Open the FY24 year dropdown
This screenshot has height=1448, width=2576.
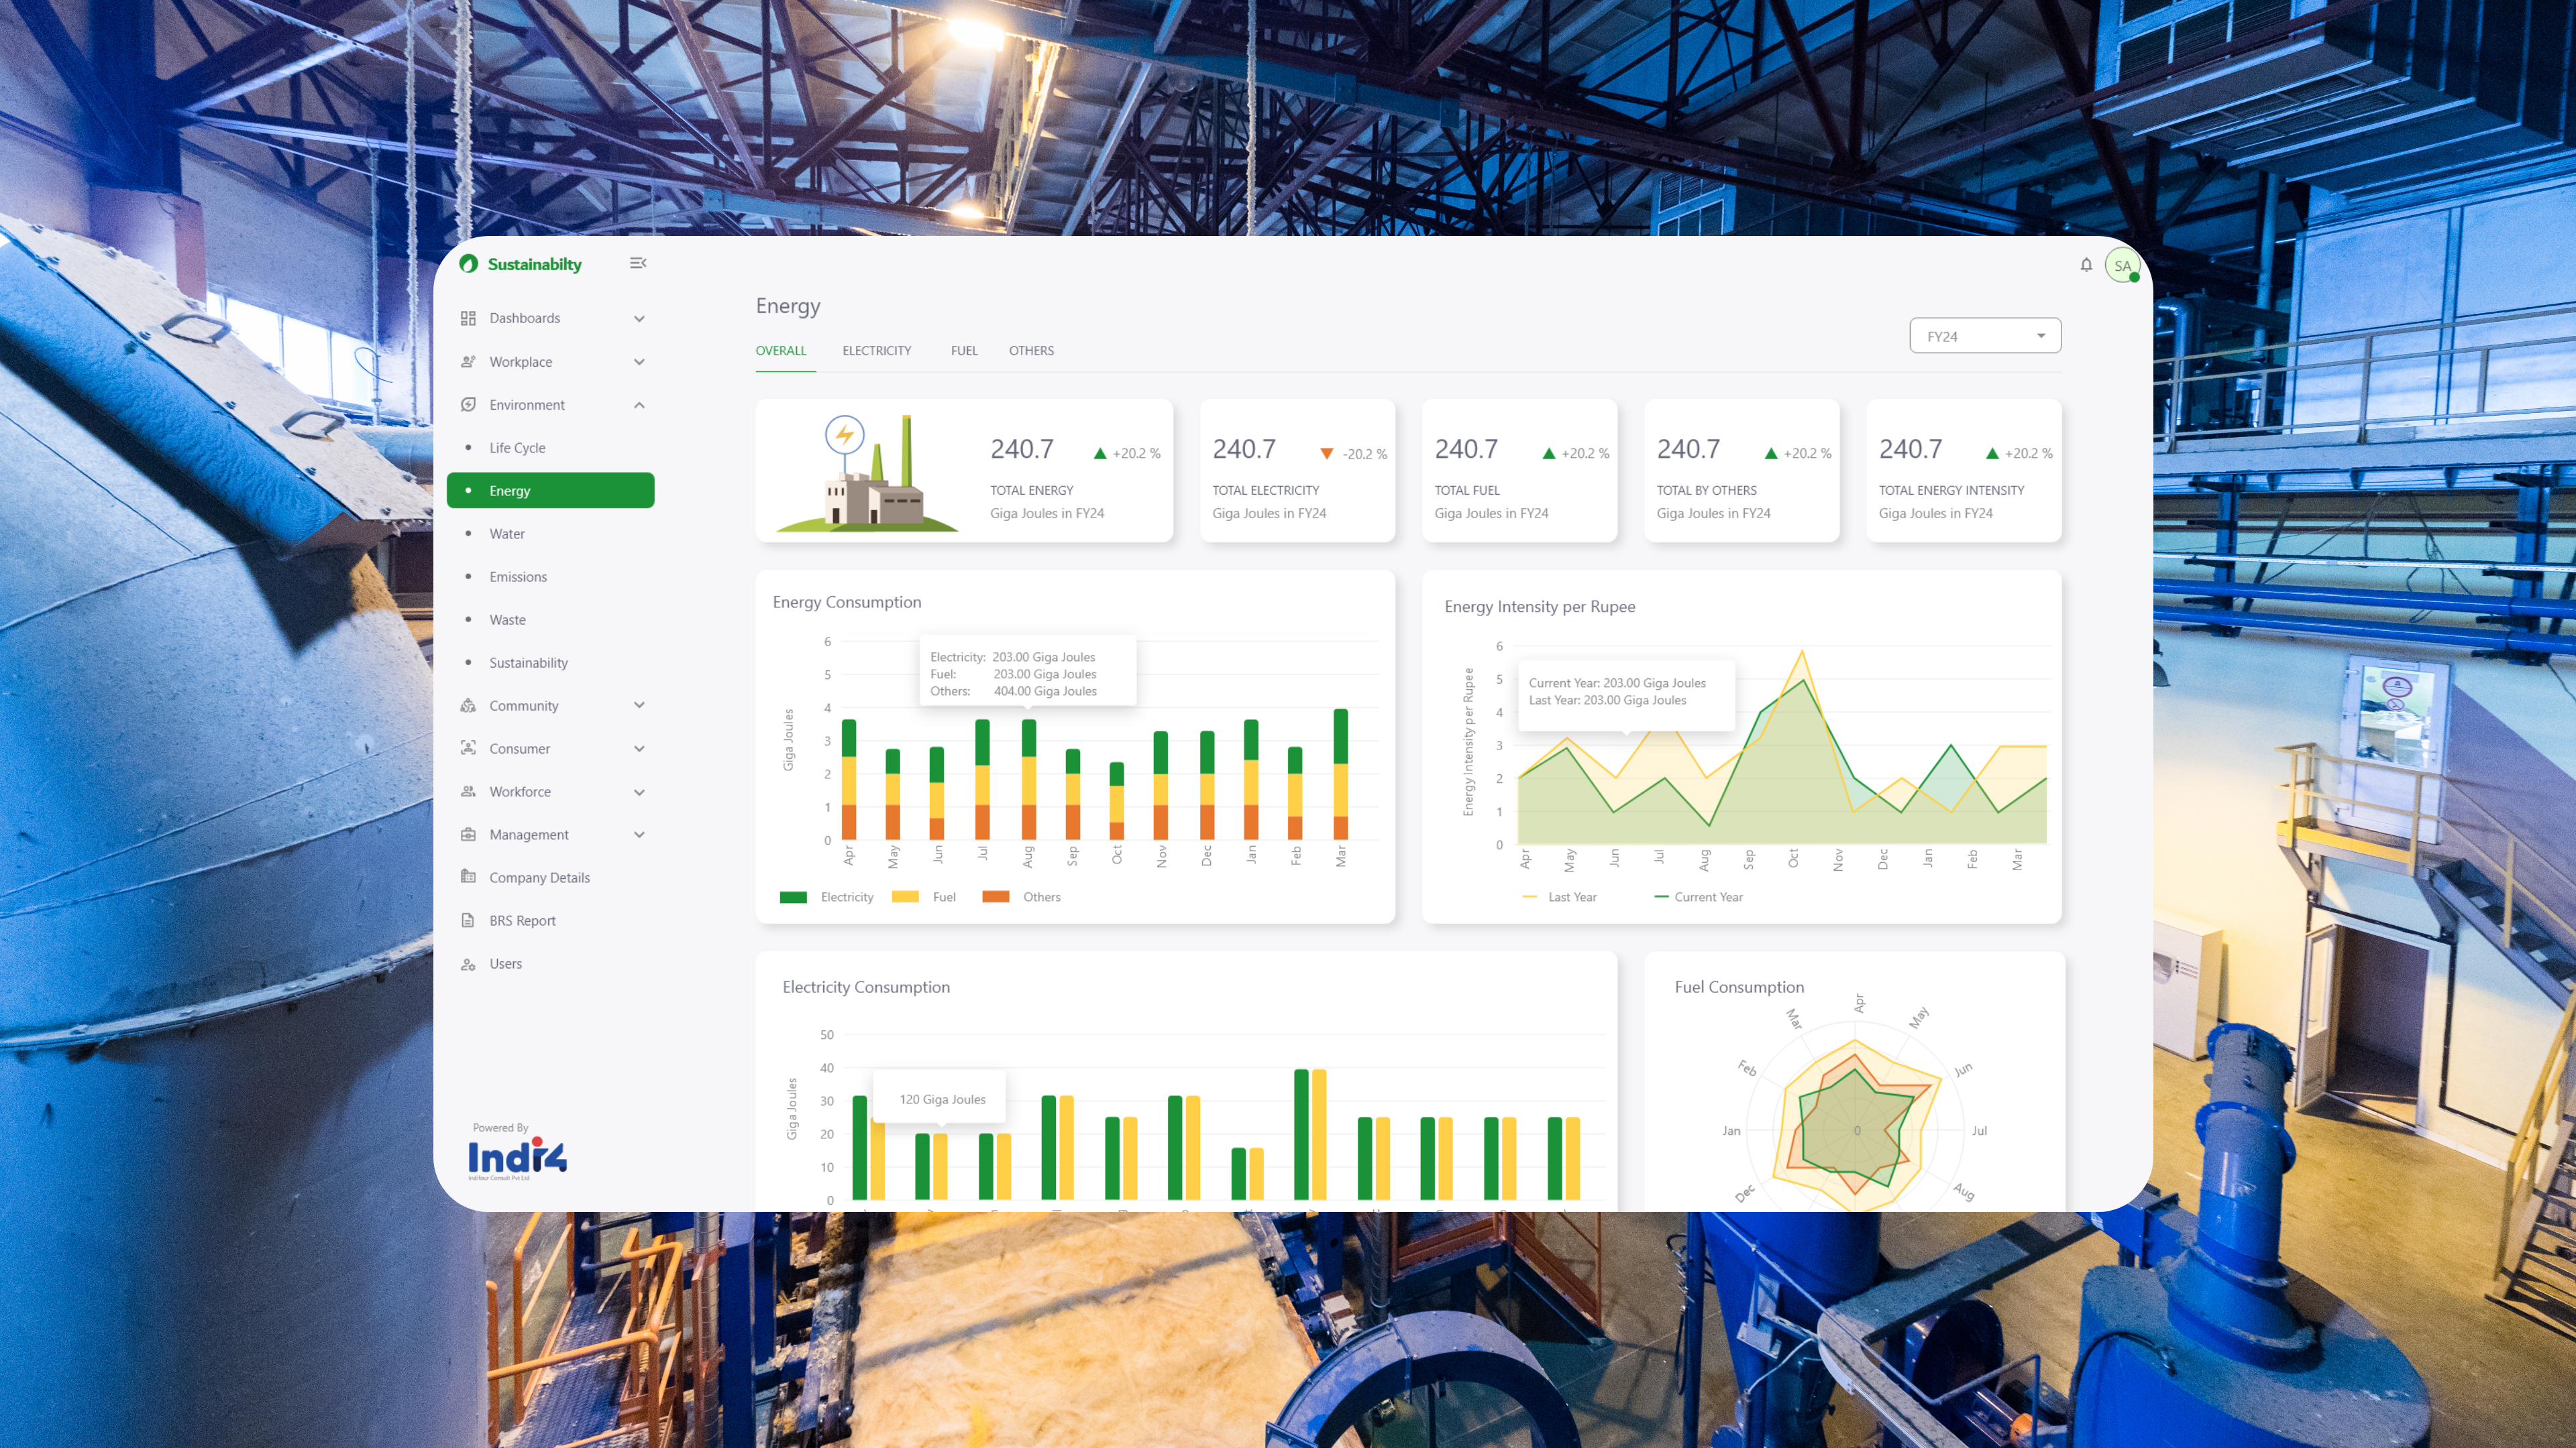1985,336
